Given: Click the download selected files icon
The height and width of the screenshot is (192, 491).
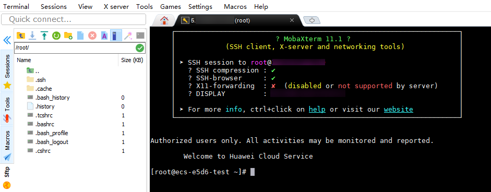Looking at the screenshot, I should coord(32,35).
